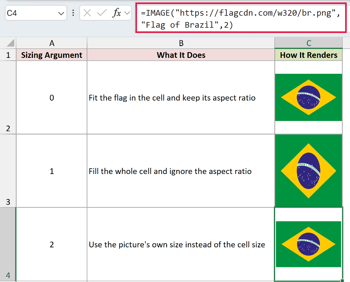Select row 1 header

[x=8, y=55]
